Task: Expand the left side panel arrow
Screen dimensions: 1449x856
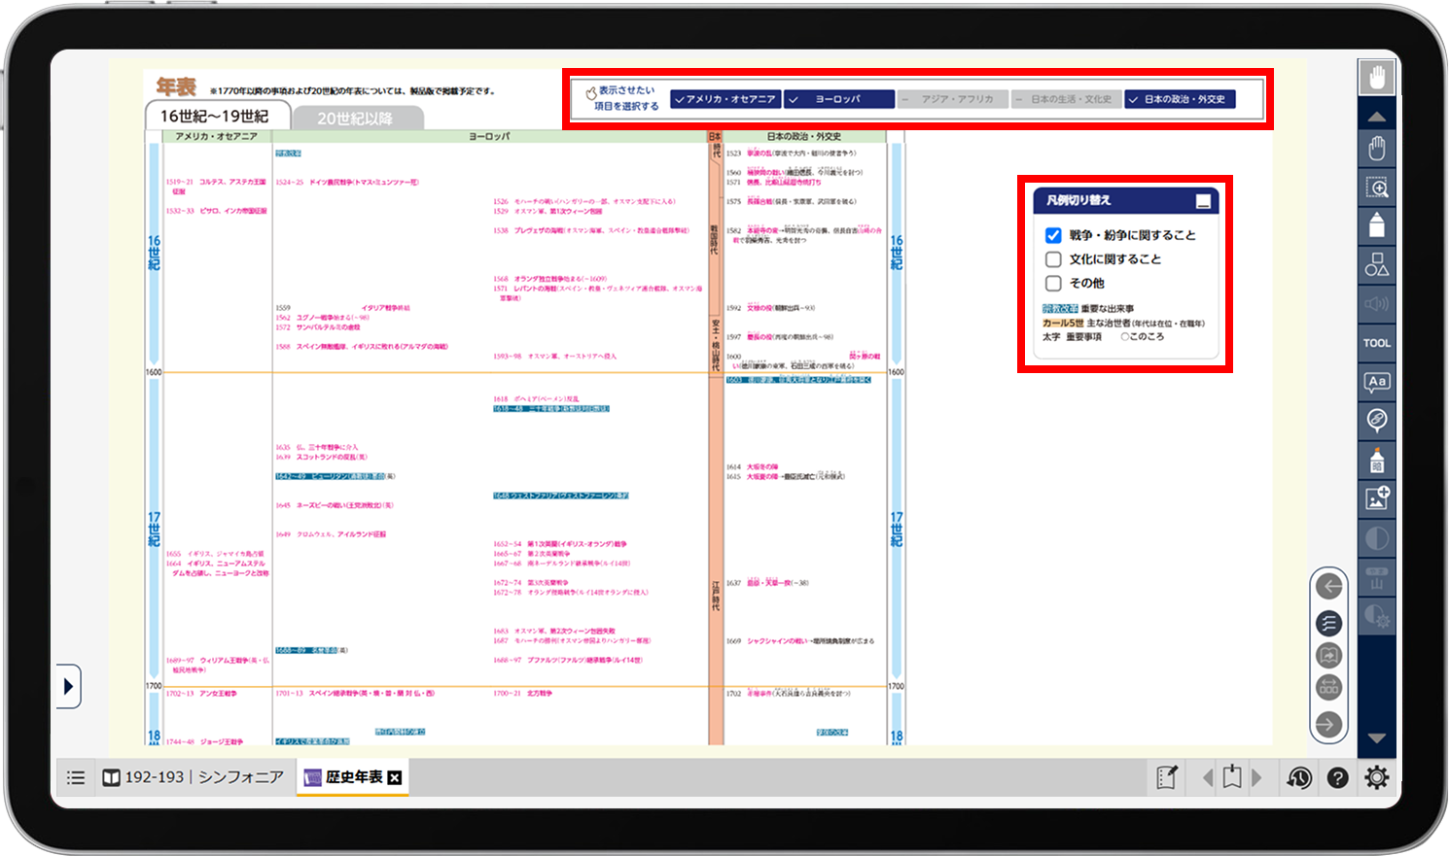Action: [x=67, y=687]
